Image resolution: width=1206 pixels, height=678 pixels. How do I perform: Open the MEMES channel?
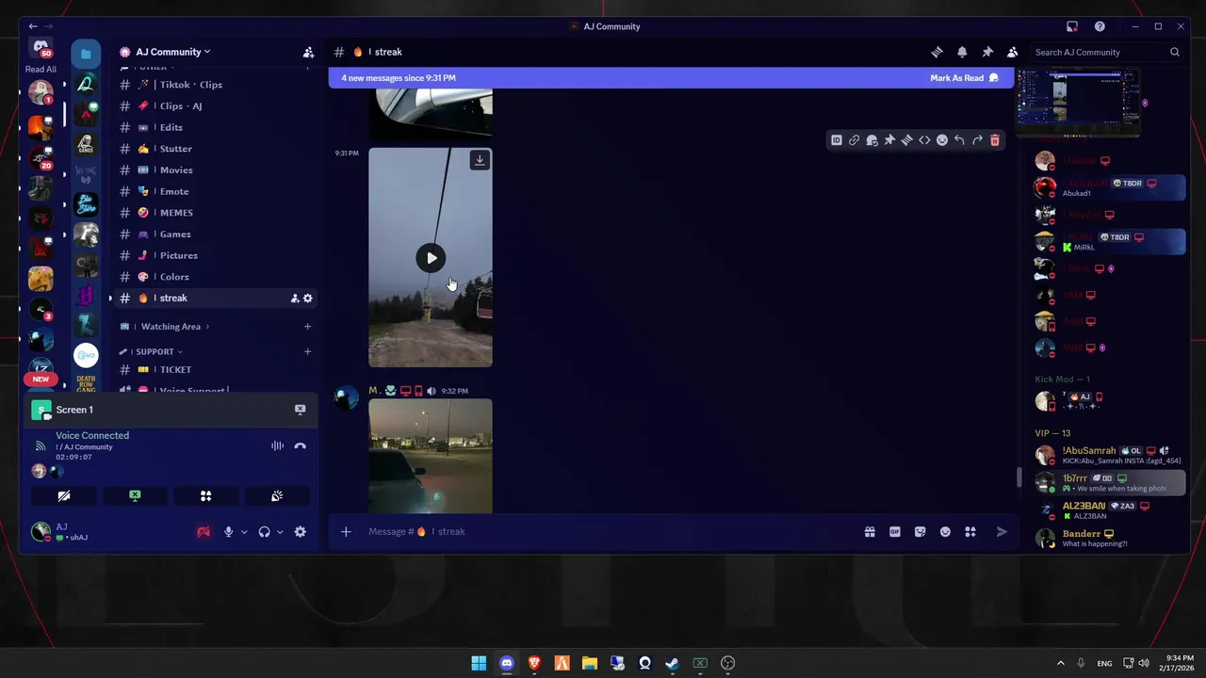[x=216, y=213]
